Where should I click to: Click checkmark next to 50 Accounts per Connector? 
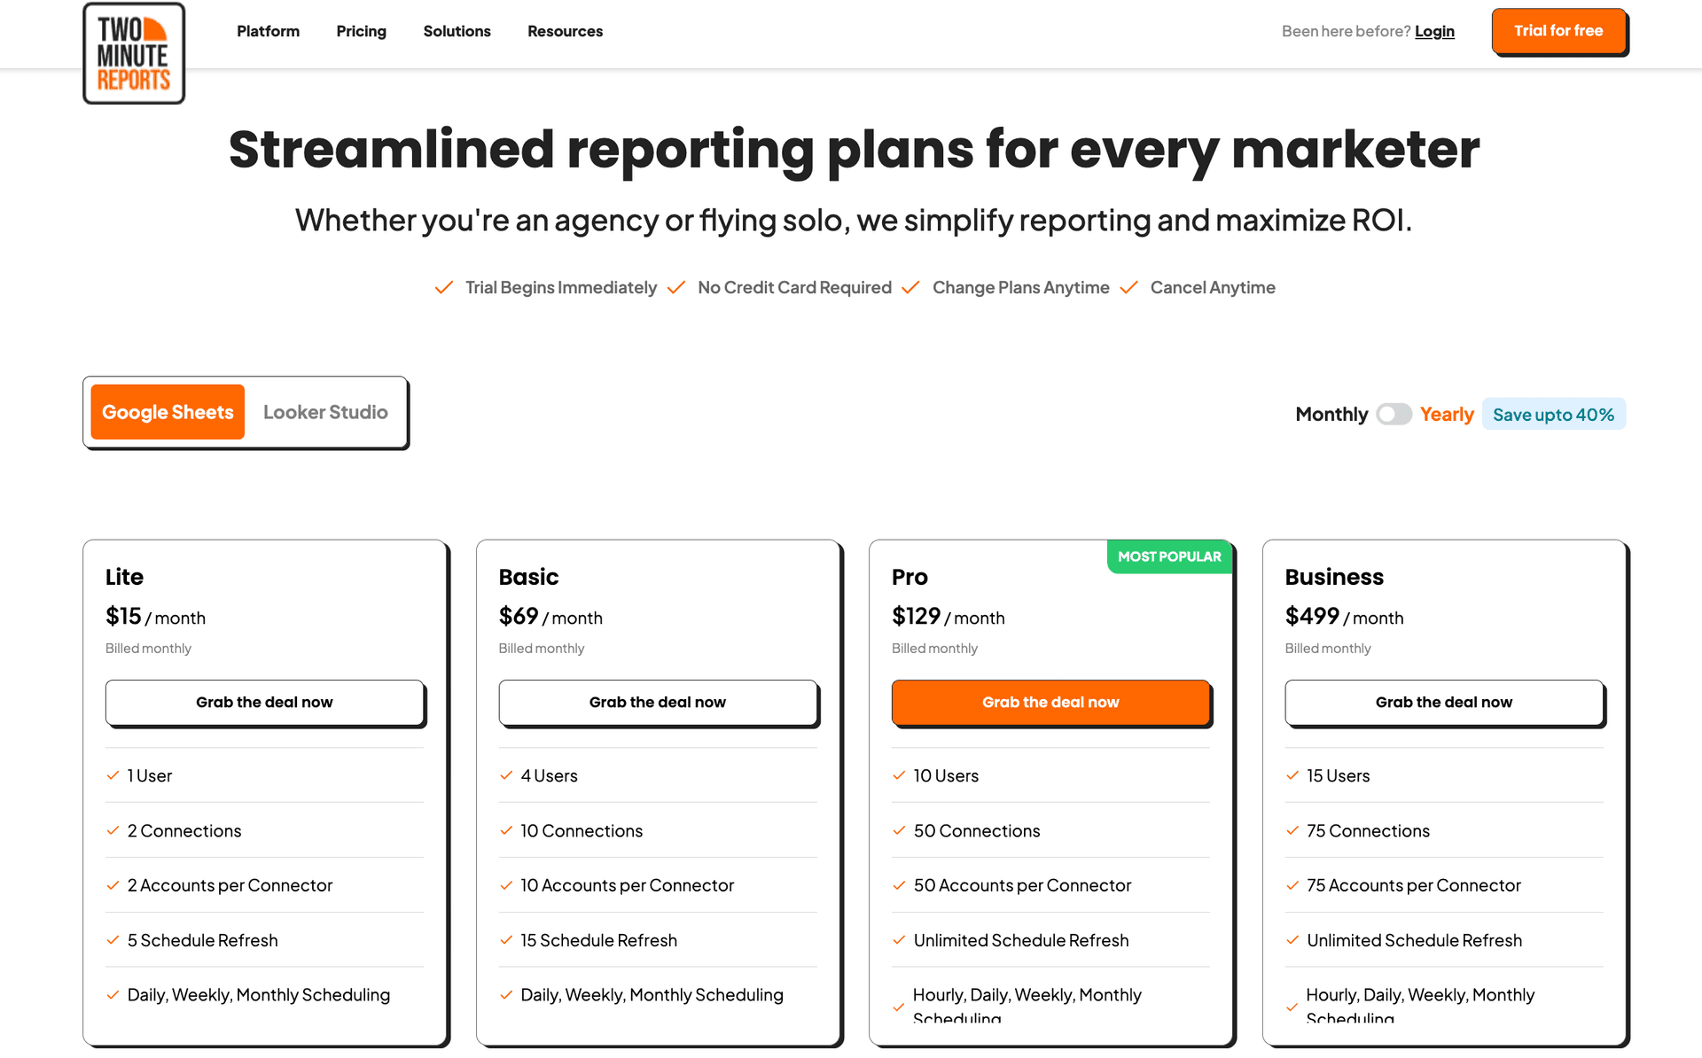[x=899, y=885]
